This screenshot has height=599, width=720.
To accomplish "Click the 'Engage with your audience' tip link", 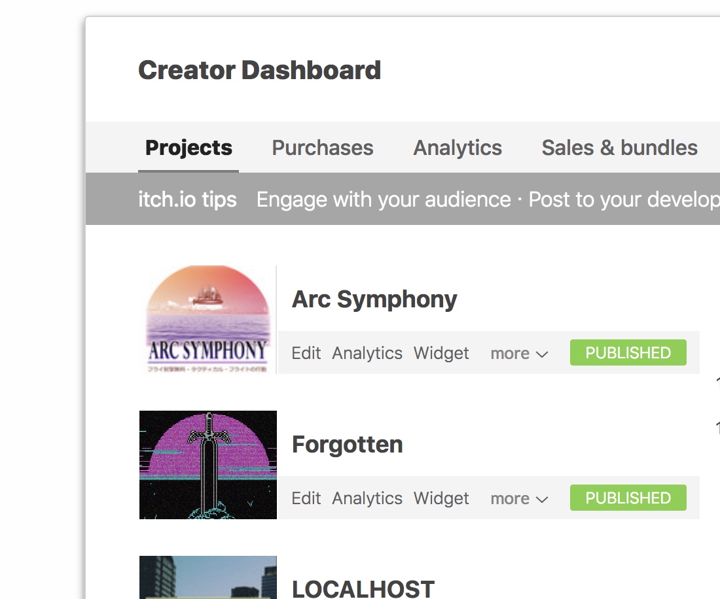I will (x=384, y=199).
